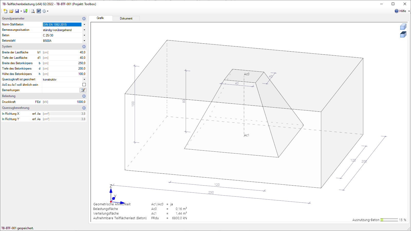Viewport: 411px width, 231px height.
Task: Collapse the Querzugbewehrung section
Action: point(84,108)
